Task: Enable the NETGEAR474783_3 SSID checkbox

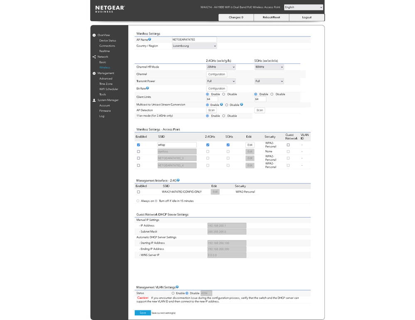Action: 138,158
